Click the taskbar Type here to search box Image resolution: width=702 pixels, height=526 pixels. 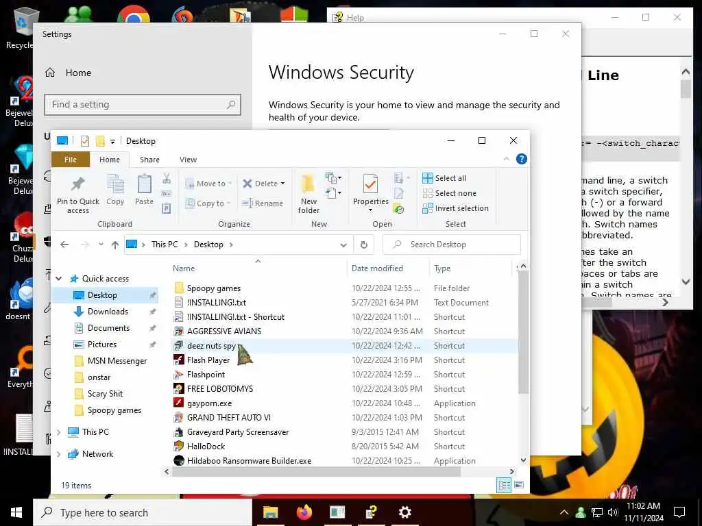coord(143,512)
